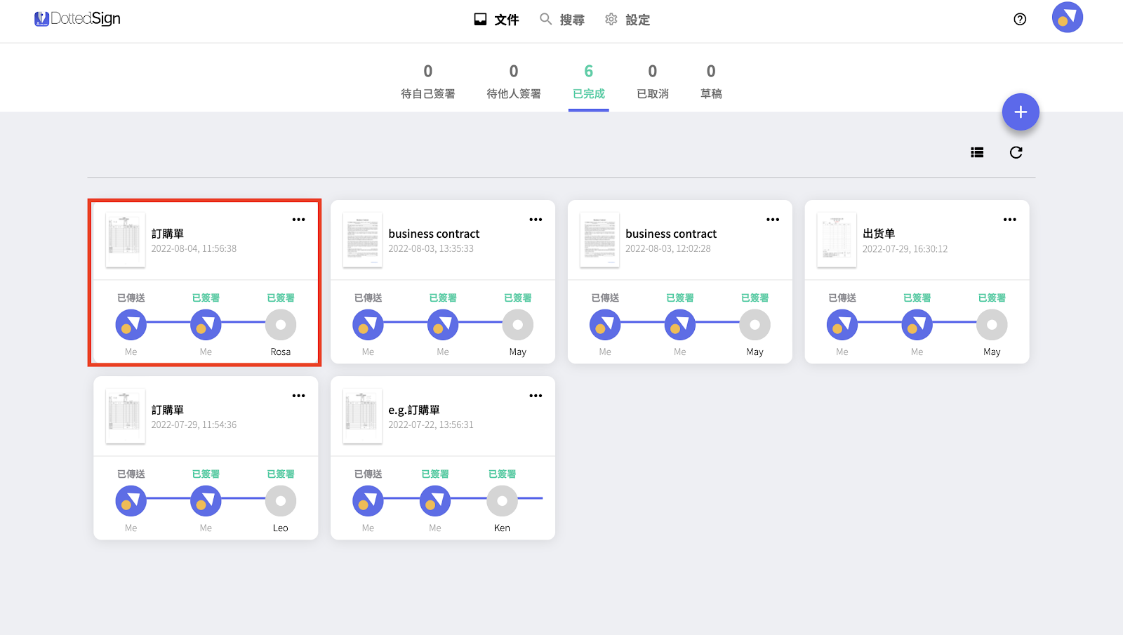The width and height of the screenshot is (1123, 635).
Task: Open more options for 訂購單 2022-08-04
Action: tap(299, 220)
